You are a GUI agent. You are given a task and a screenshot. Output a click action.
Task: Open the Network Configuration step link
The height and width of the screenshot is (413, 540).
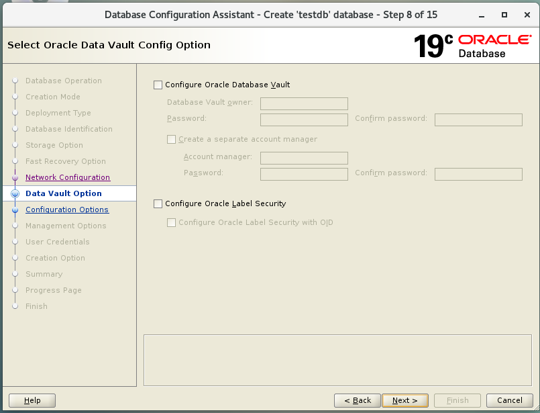[x=67, y=177]
